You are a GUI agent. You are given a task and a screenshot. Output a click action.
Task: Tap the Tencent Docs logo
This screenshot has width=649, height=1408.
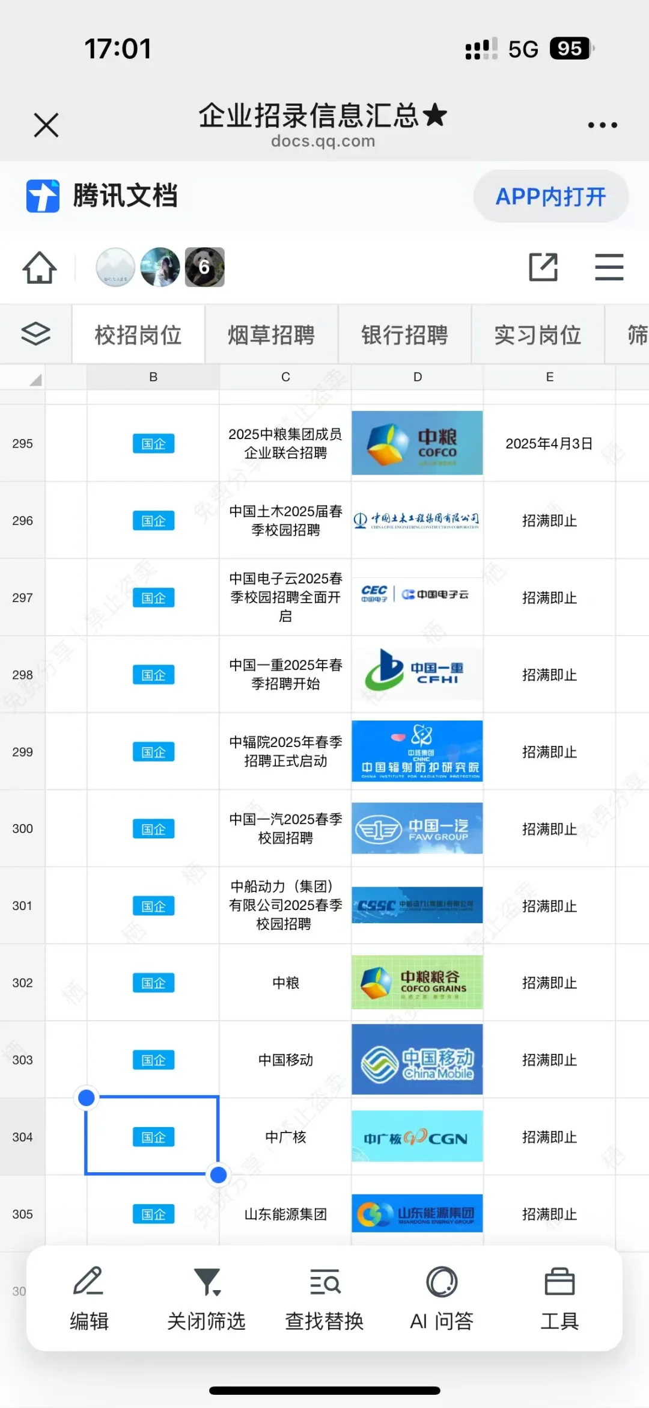(x=43, y=196)
